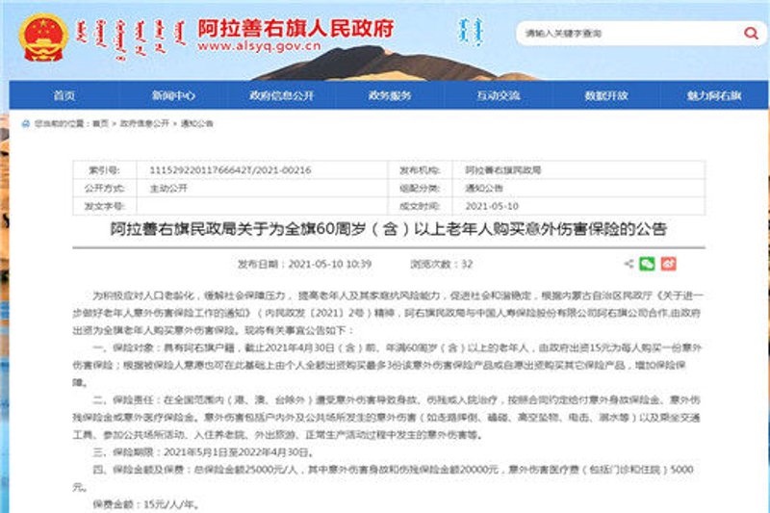Viewport: 770px width, 513px height.
Task: Click the national emblem logo
Action: pos(43,38)
